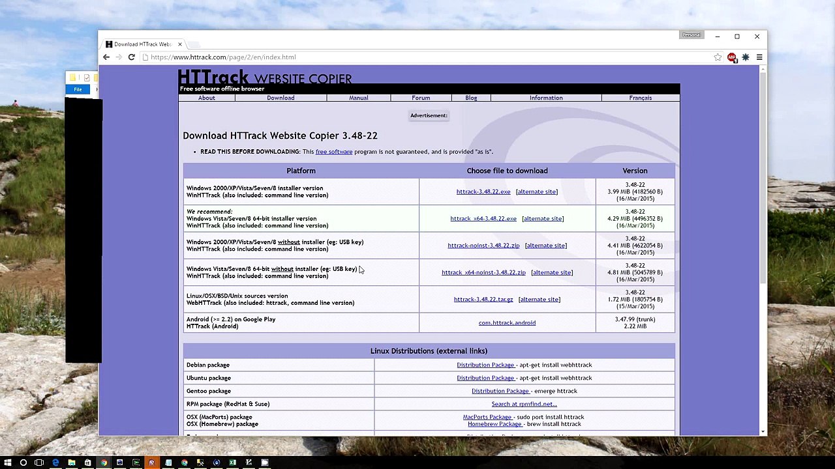Reload the HTTrack page
This screenshot has width=835, height=469.
pyautogui.click(x=131, y=57)
